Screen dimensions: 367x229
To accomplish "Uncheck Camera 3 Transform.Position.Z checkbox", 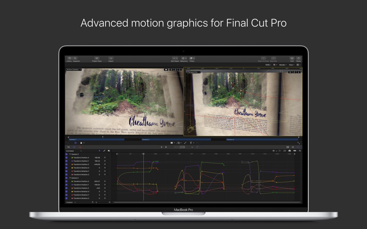I will click(67, 164).
